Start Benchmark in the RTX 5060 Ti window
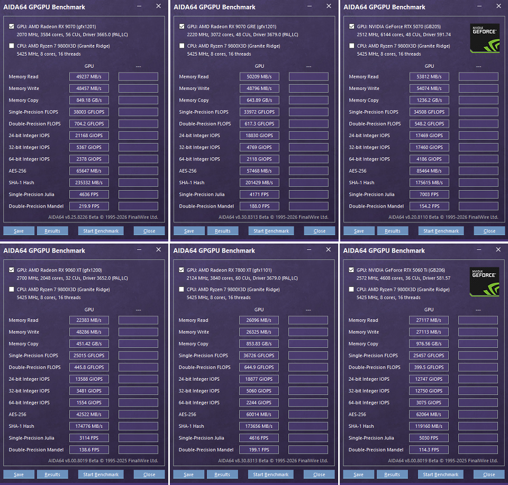508x485 pixels. click(x=441, y=474)
